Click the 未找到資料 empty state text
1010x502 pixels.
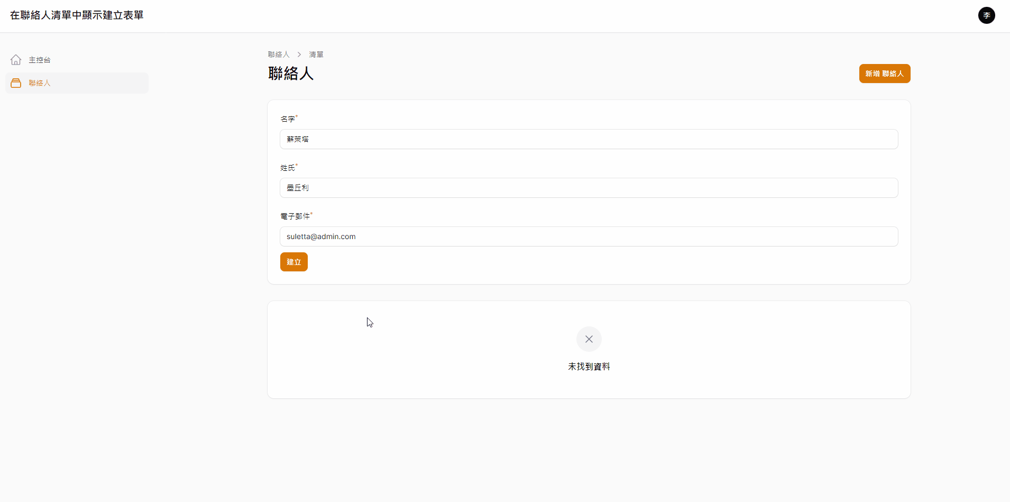589,366
